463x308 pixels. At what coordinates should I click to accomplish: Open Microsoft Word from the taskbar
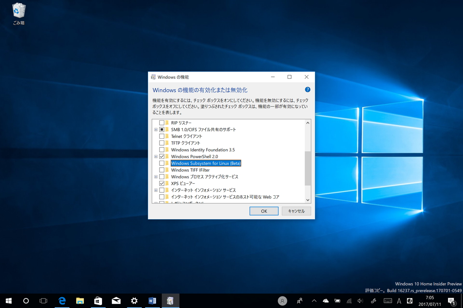click(x=152, y=300)
